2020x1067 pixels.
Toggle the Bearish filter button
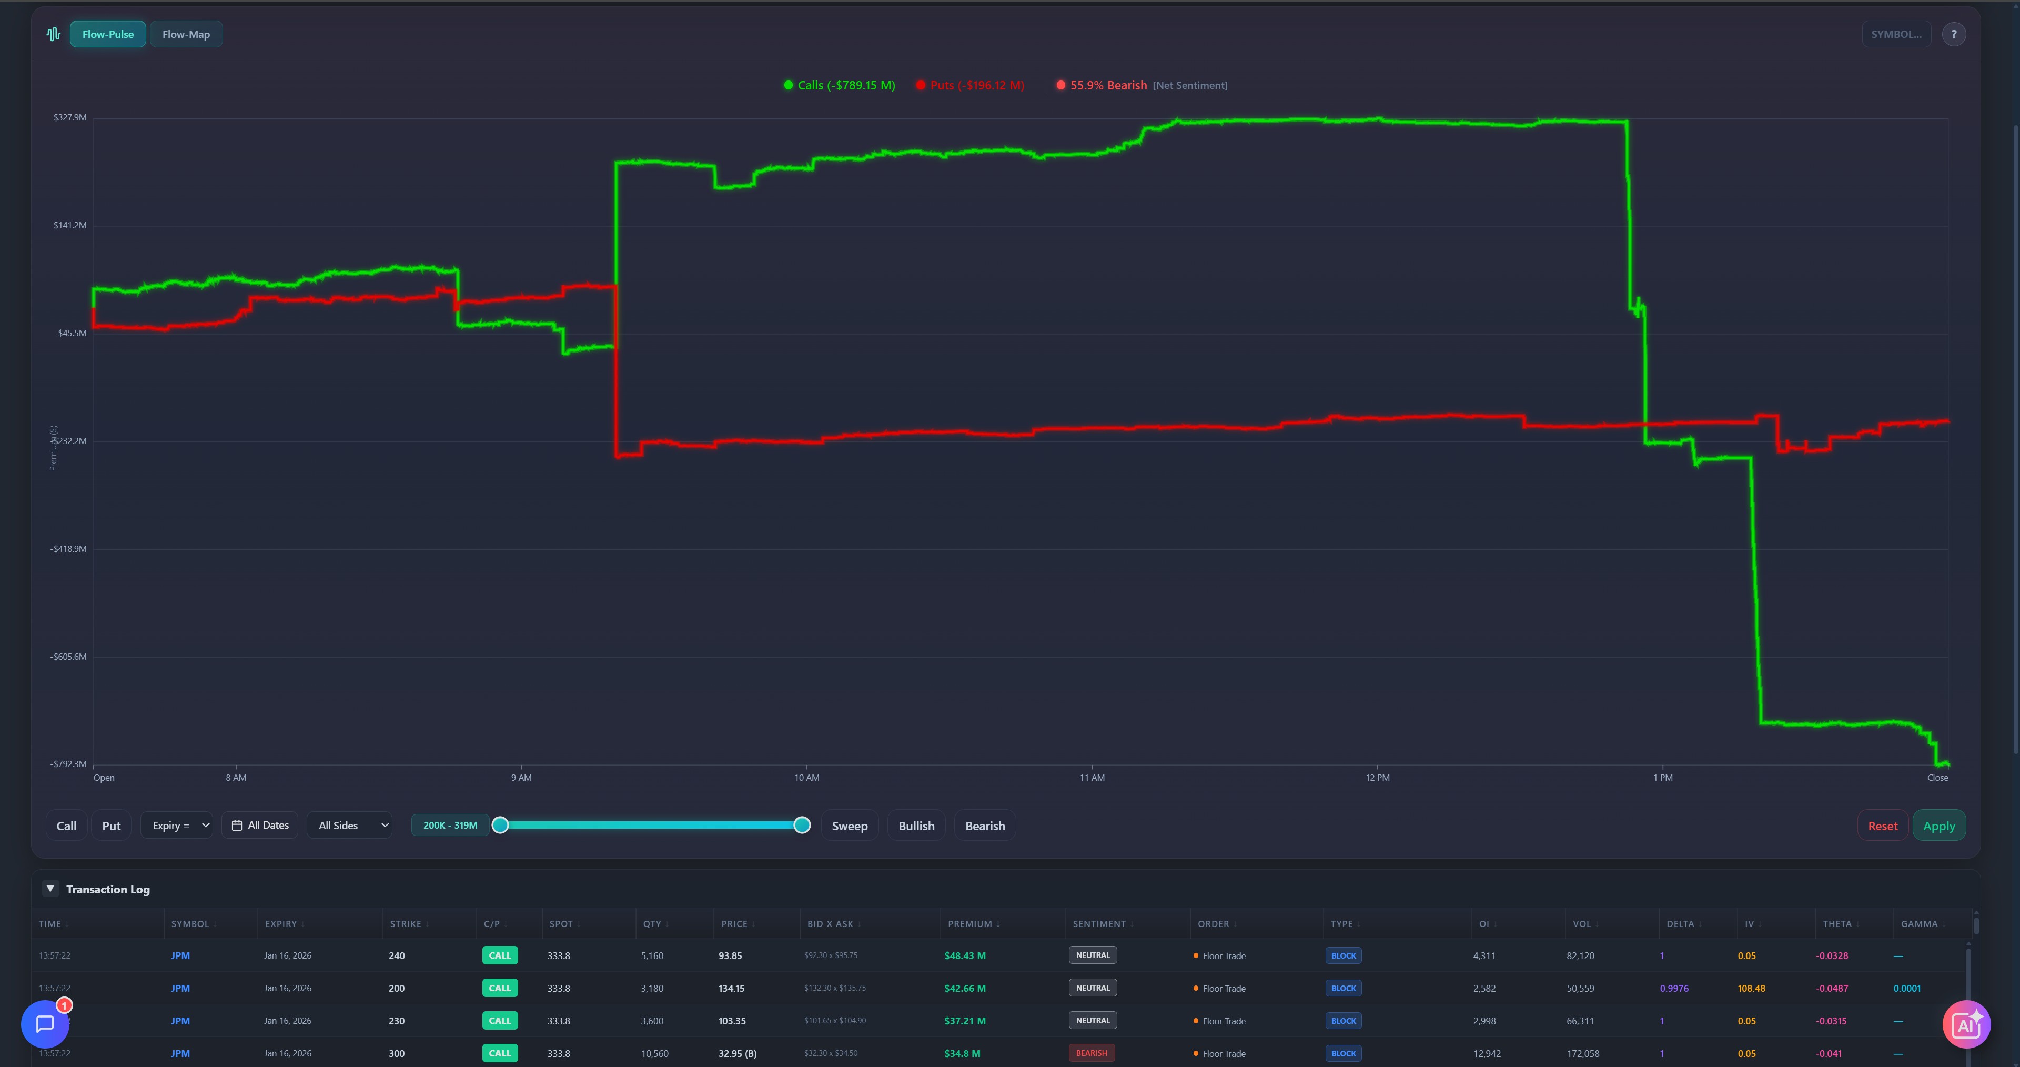click(x=985, y=826)
